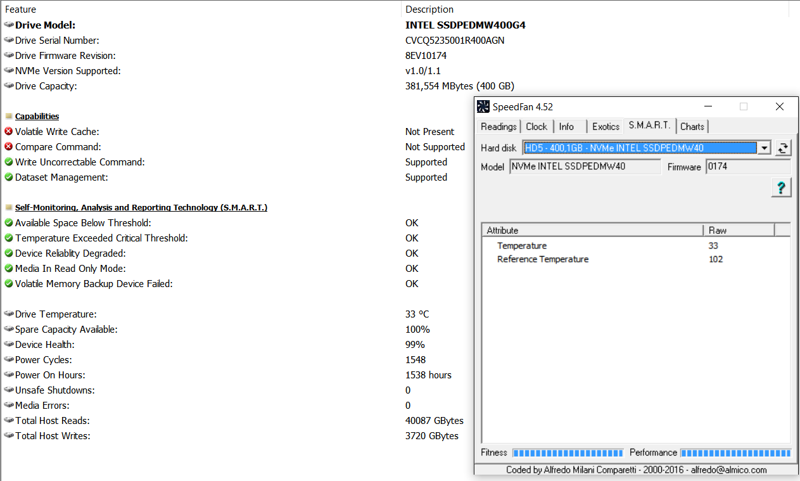
Task: Click the SpeedFan app icon in title bar
Action: (x=483, y=106)
